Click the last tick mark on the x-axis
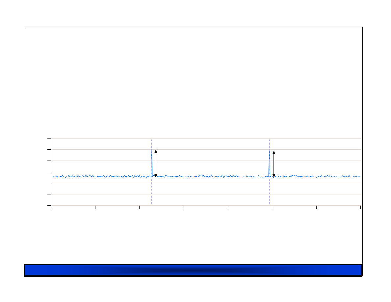The height and width of the screenshot is (302, 391). pyautogui.click(x=361, y=207)
